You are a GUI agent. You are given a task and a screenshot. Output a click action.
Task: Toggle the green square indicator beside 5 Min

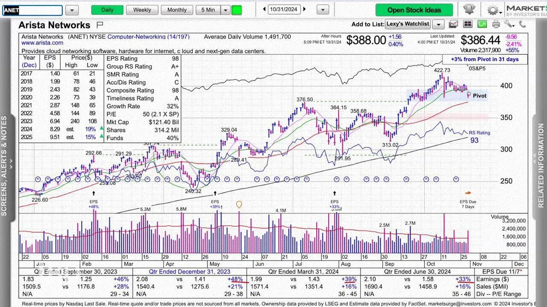click(237, 10)
